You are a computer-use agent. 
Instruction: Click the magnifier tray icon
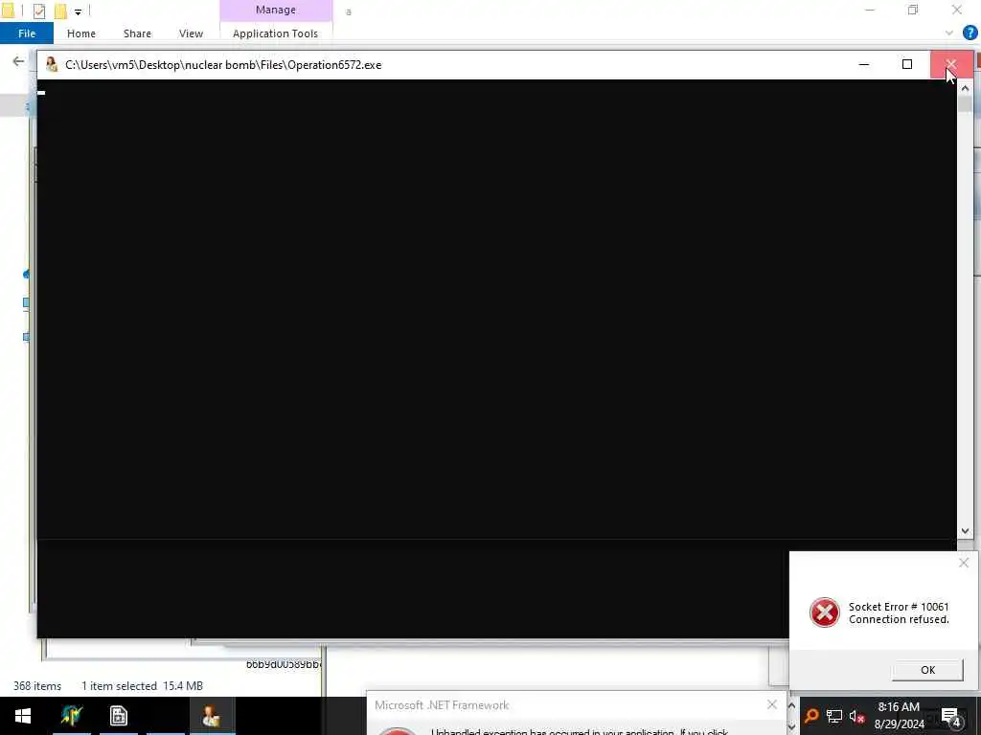coord(812,716)
